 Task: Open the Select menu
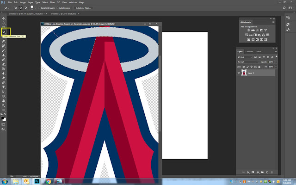click(45, 2)
